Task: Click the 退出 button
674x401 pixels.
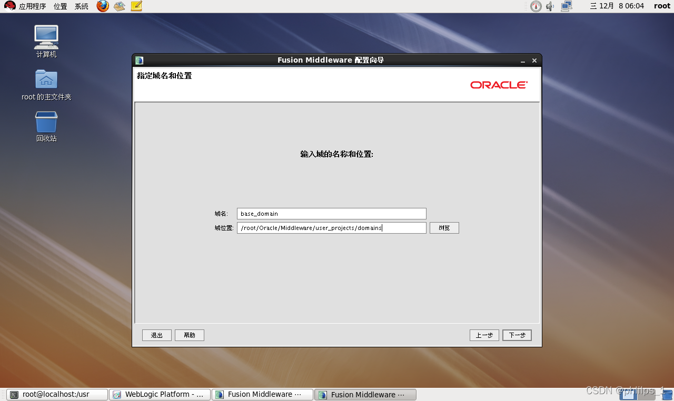Action: tap(157, 335)
